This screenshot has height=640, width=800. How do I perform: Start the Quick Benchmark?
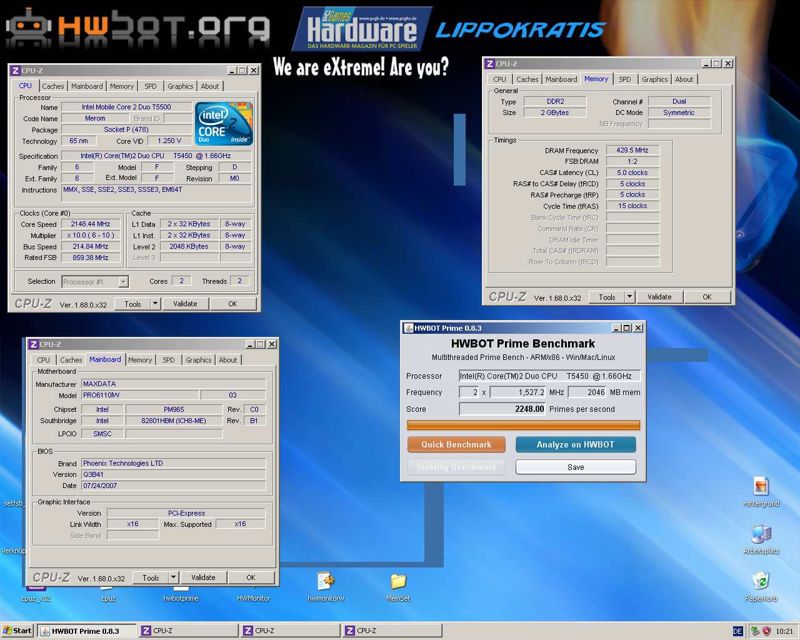coord(456,444)
